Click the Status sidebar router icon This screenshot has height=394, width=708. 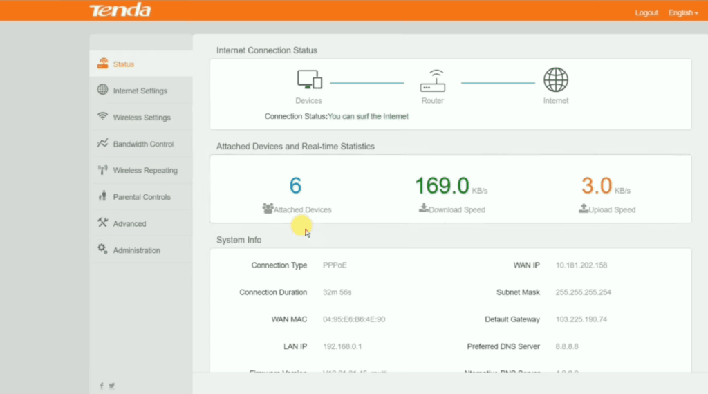102,64
